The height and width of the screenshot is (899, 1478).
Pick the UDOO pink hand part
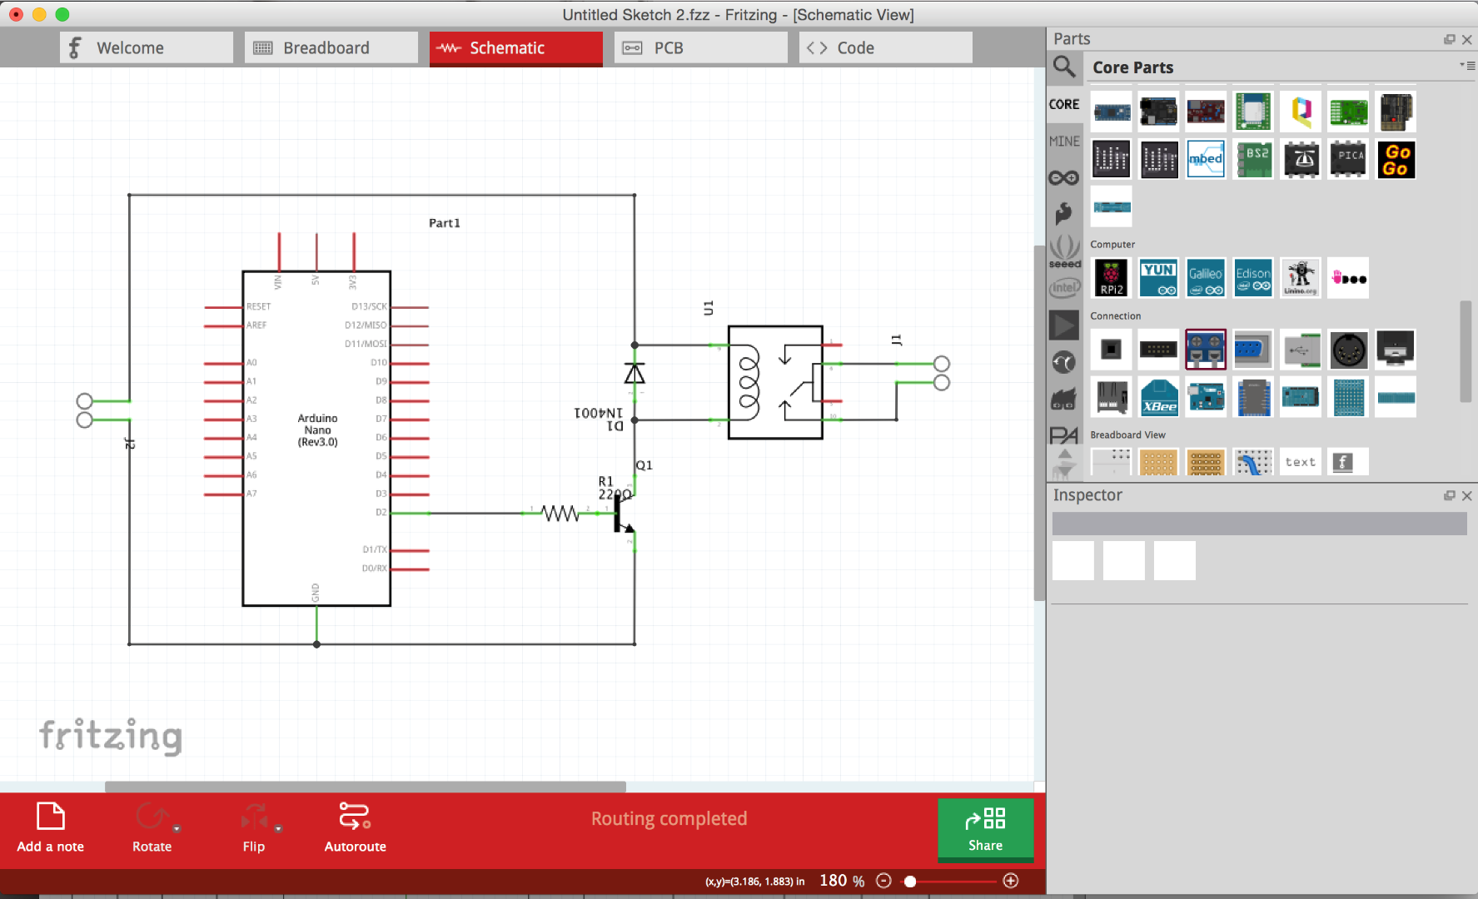point(1348,278)
